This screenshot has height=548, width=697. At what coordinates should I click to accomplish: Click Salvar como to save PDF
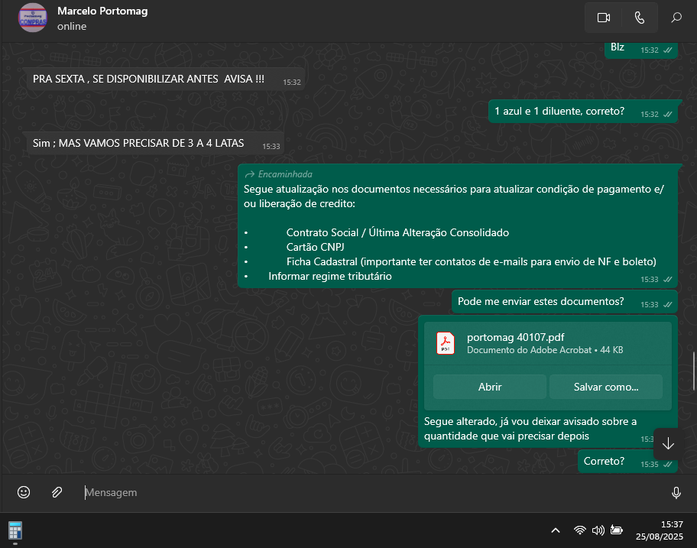tap(606, 387)
